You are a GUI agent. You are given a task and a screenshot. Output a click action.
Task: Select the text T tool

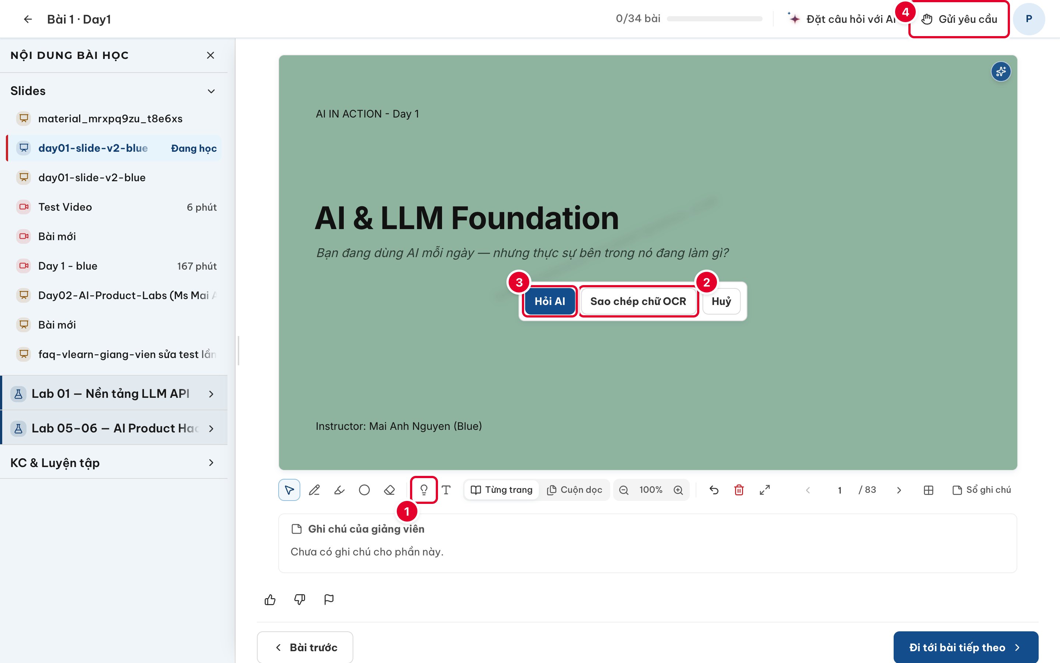coord(446,490)
